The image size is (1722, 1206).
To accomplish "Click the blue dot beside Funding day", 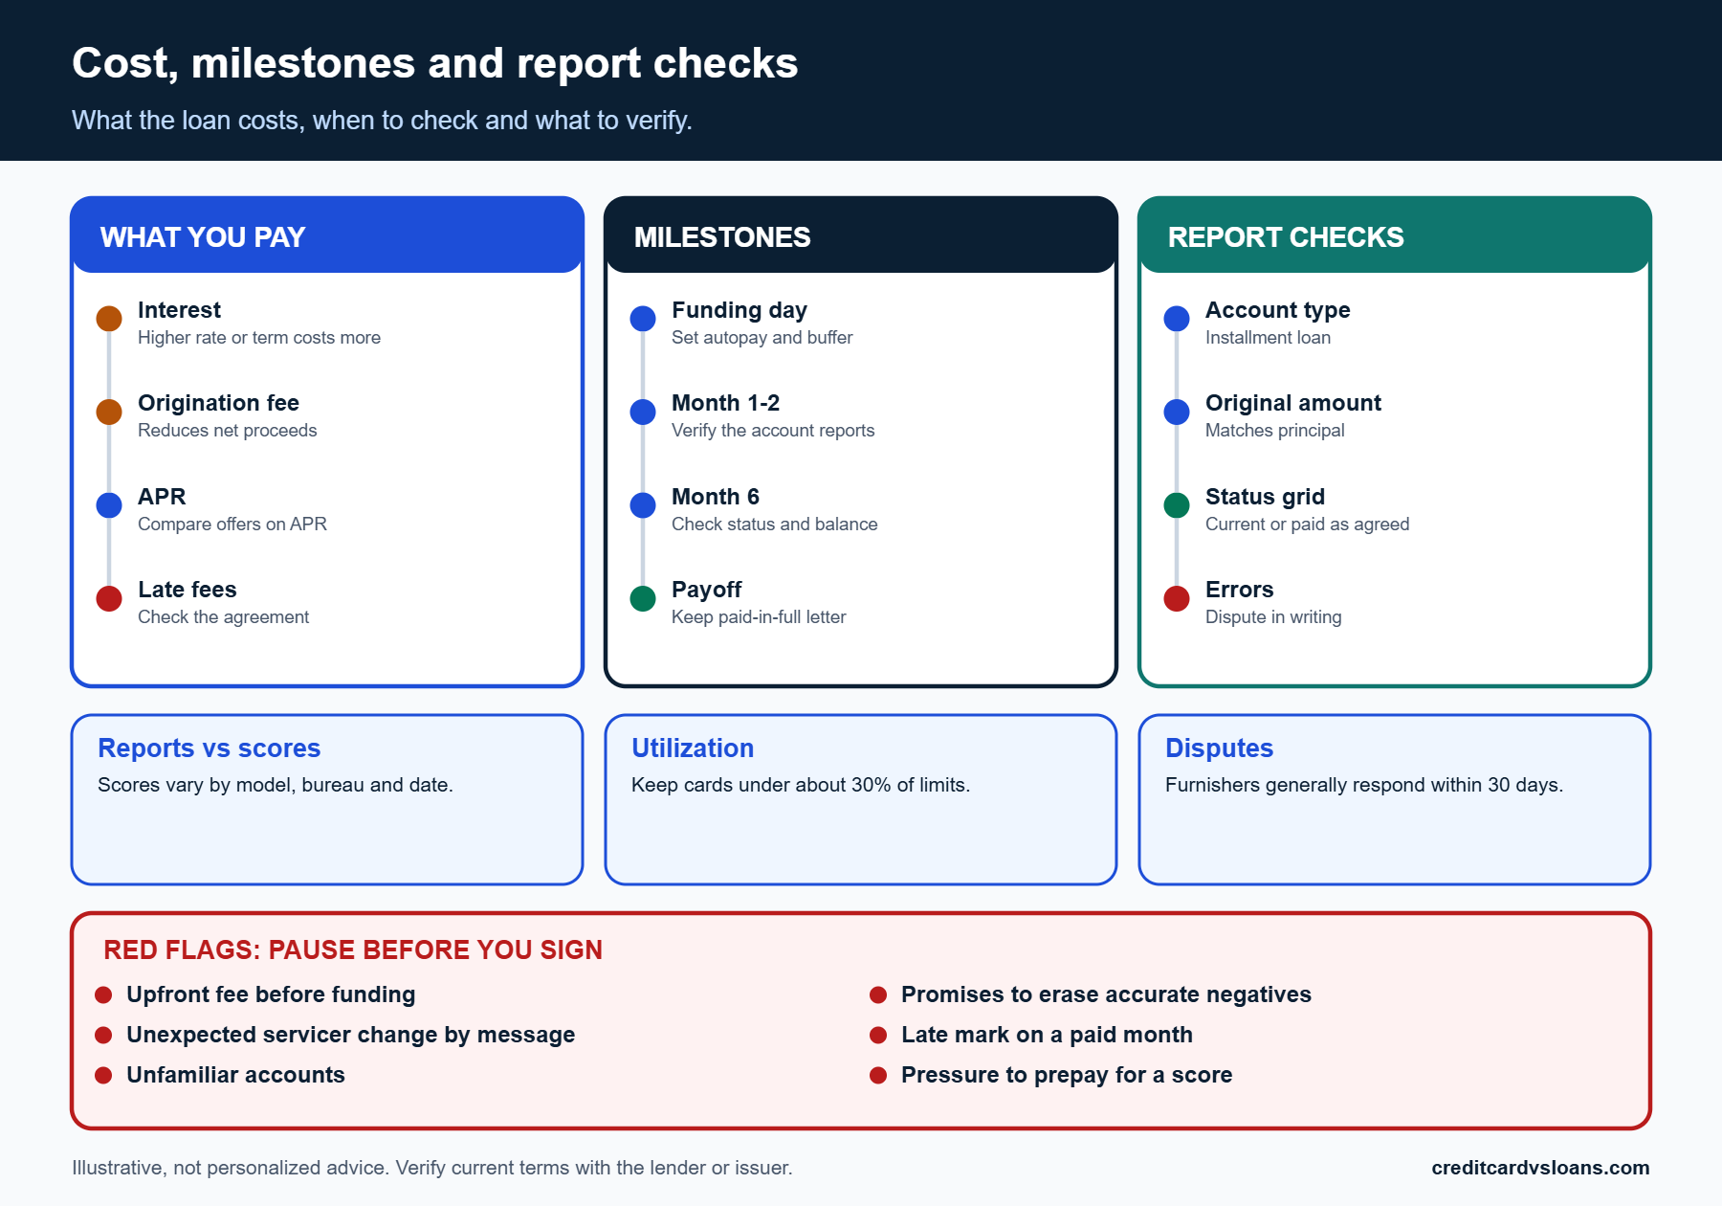I will click(x=643, y=319).
